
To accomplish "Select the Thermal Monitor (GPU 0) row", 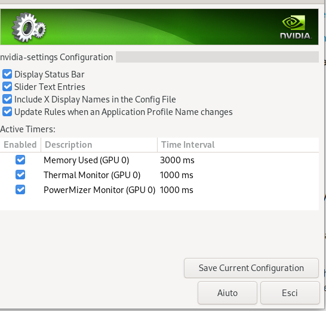I will (x=159, y=175).
